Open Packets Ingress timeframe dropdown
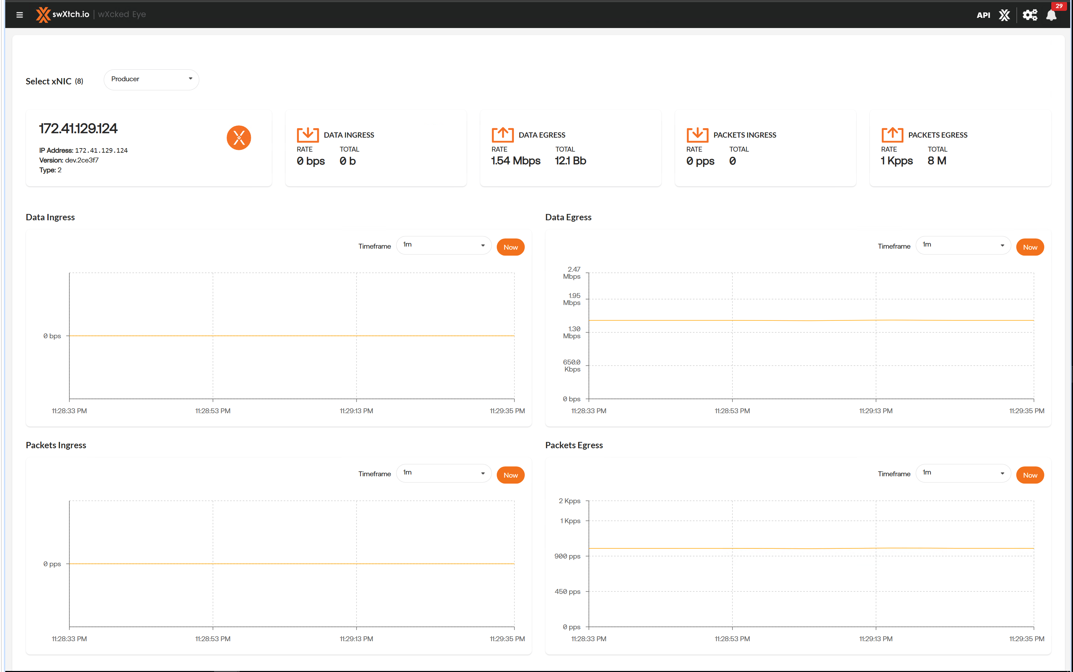1073x672 pixels. point(443,473)
